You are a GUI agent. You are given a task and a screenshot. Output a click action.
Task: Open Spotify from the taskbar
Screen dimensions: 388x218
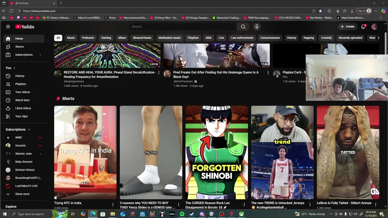click(x=182, y=214)
